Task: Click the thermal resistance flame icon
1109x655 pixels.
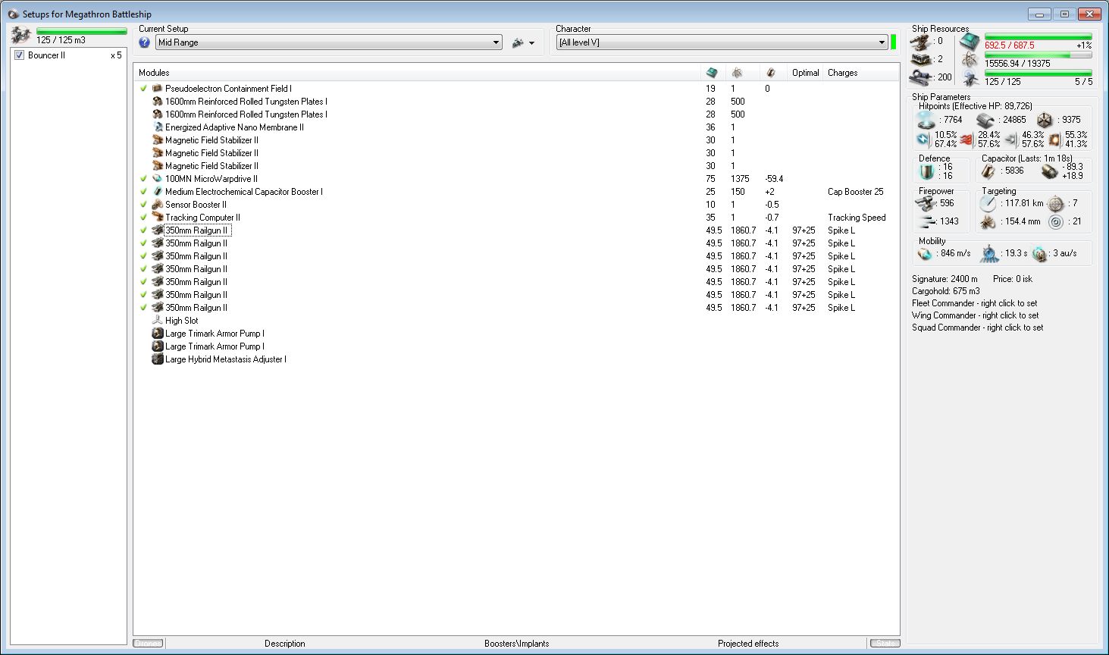Action: click(x=966, y=139)
